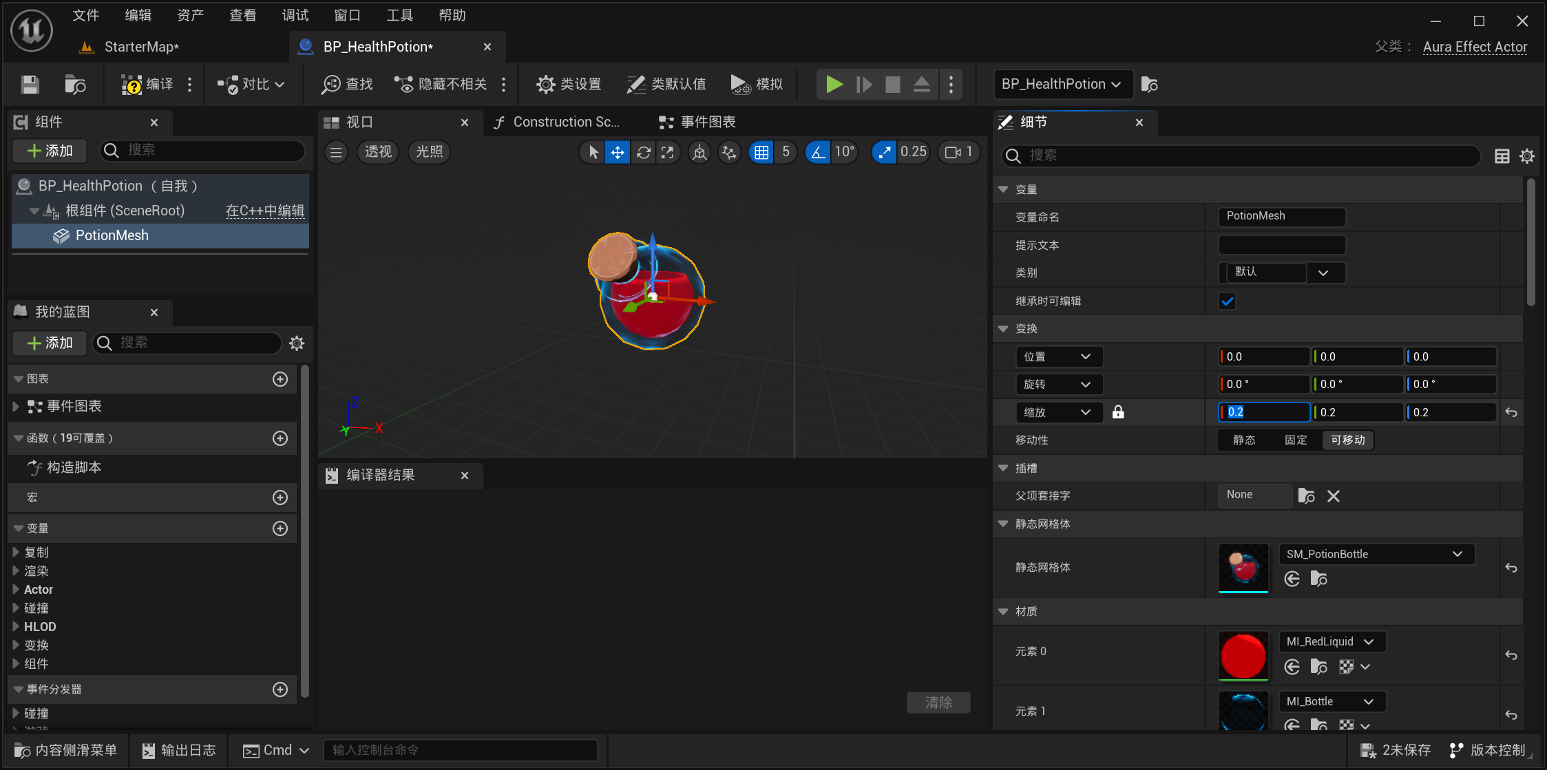The image size is (1547, 770).
Task: Set mobility to Static
Action: pyautogui.click(x=1243, y=440)
